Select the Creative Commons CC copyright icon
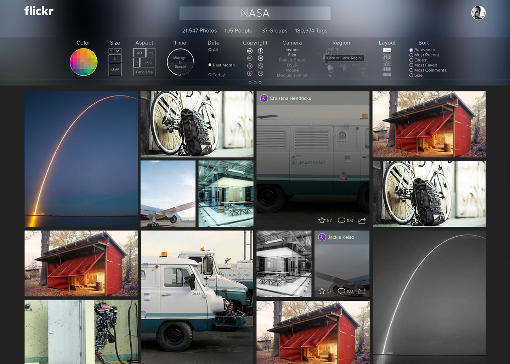 point(250,51)
